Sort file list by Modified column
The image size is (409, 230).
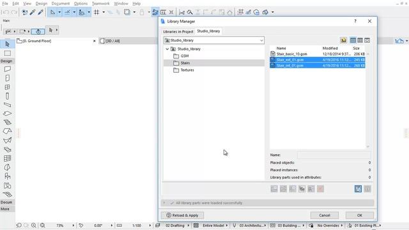tap(330, 49)
